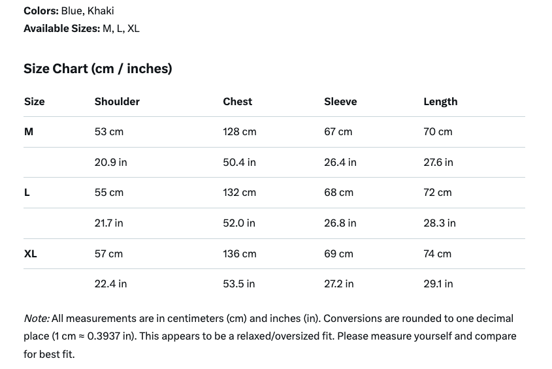Click the Length column header

pyautogui.click(x=440, y=101)
